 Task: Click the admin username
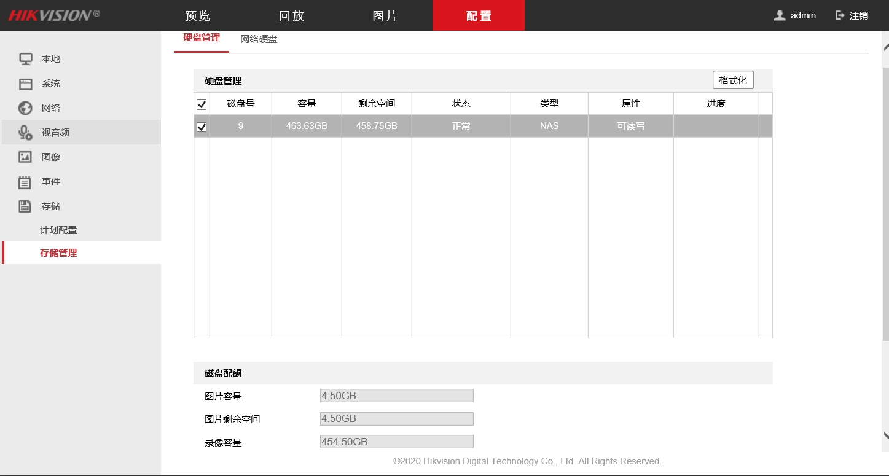[803, 15]
